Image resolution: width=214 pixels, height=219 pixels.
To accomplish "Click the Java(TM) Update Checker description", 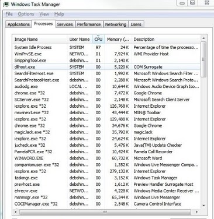I will [158, 145].
